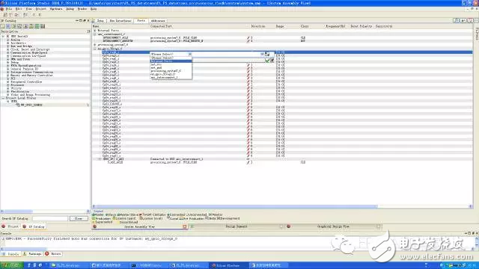The height and width of the screenshot is (269, 479).
Task: Show the Warnings tab
Action: tap(33, 254)
